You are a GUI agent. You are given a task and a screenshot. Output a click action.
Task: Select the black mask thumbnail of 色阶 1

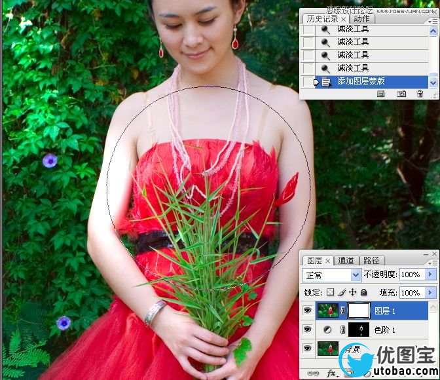(359, 330)
